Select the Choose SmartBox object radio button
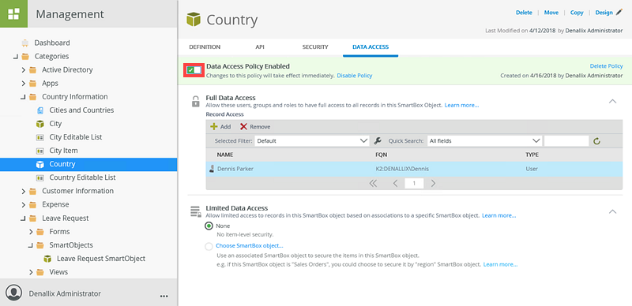Screen dimensions: 632x306 click(209, 246)
